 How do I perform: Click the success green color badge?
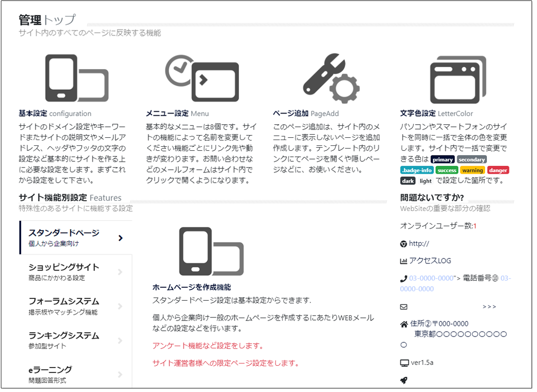447,170
